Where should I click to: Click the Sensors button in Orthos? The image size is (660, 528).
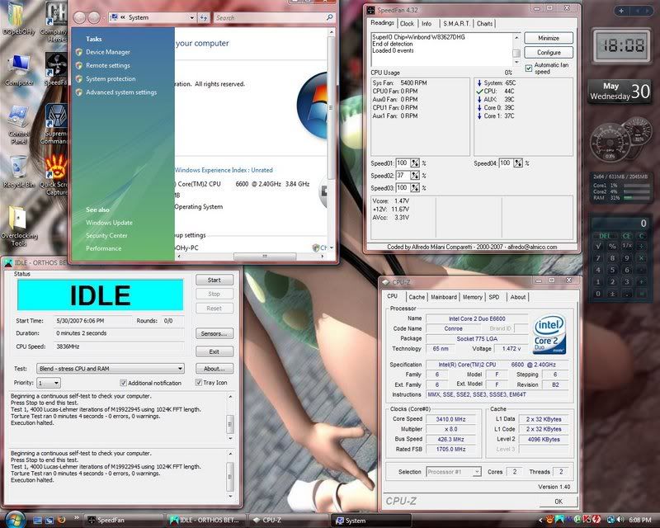[x=214, y=333]
